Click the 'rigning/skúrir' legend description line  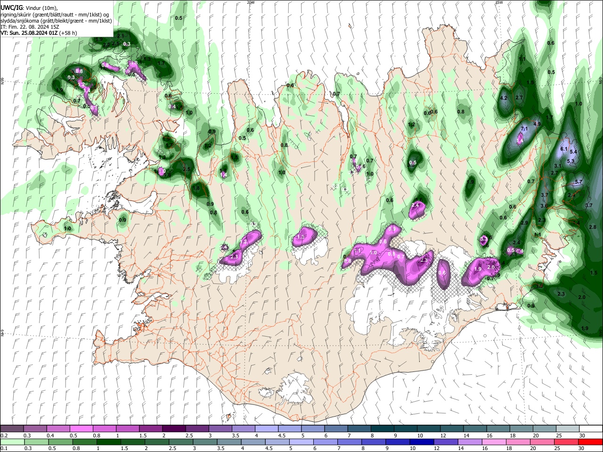[55, 15]
